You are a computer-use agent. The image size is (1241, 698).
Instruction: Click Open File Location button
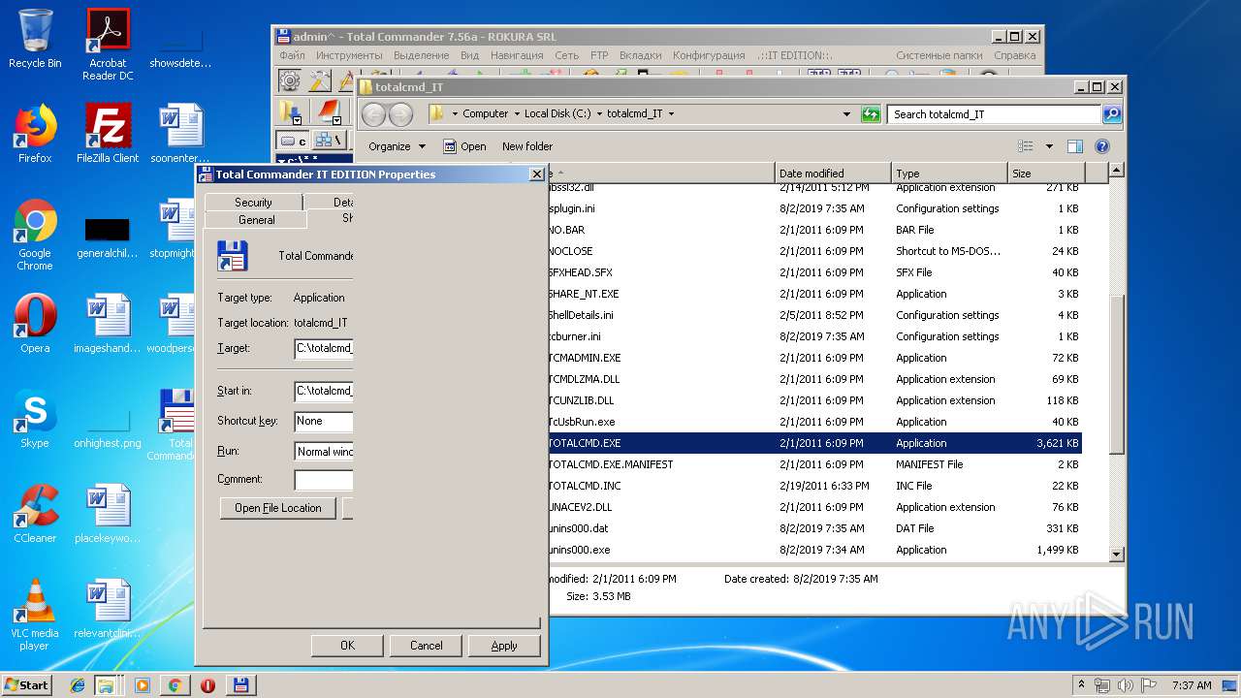[278, 508]
